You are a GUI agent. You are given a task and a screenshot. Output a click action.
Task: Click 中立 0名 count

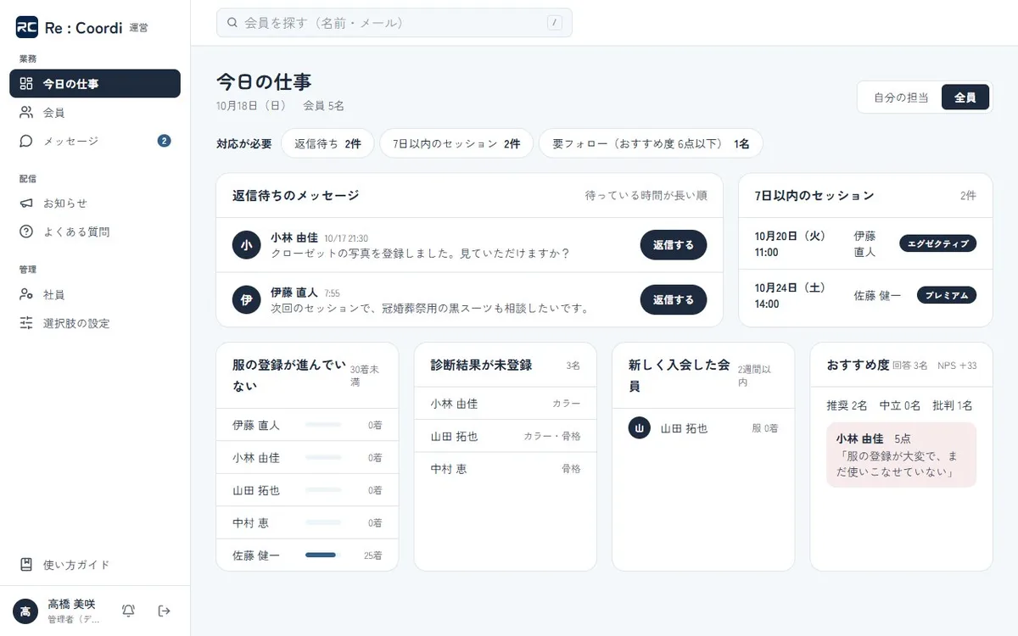[x=900, y=405]
